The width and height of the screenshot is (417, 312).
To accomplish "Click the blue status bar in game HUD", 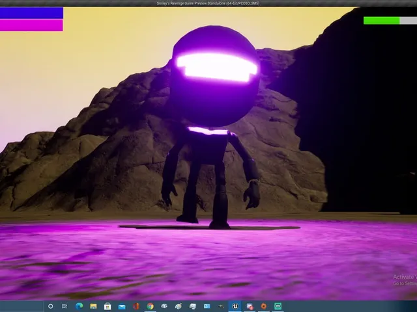I will click(31, 13).
